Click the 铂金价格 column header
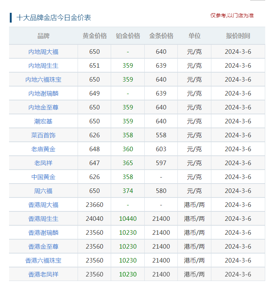 (128, 36)
